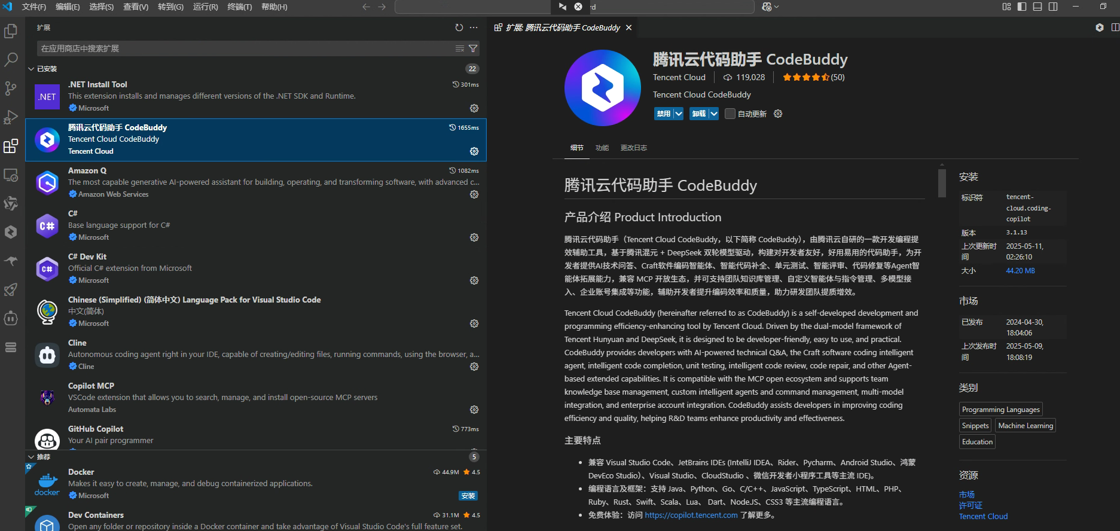
Task: Open manage gear for .NET Install Tool
Action: (x=474, y=108)
